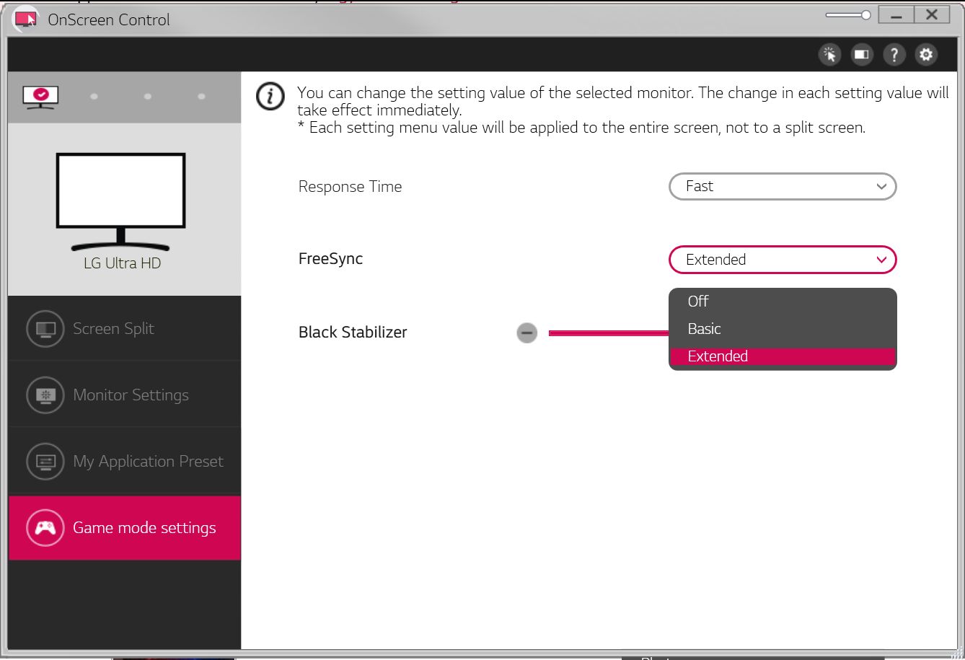The width and height of the screenshot is (965, 660).
Task: Open settings gear icon in toolbar
Action: click(926, 54)
